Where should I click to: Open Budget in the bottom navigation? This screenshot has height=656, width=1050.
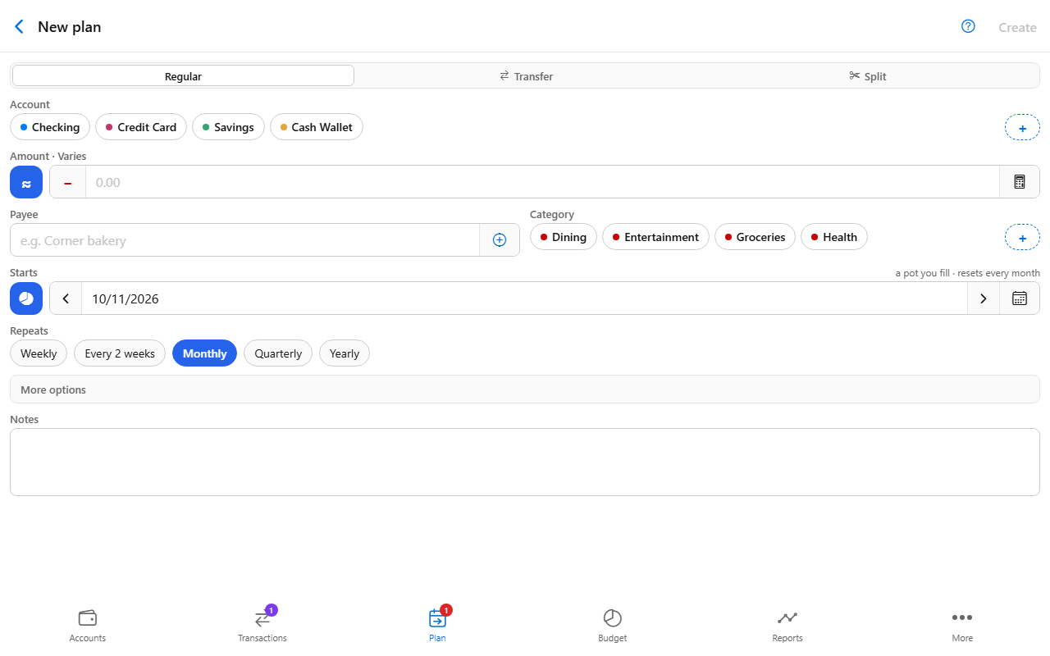coord(613,626)
